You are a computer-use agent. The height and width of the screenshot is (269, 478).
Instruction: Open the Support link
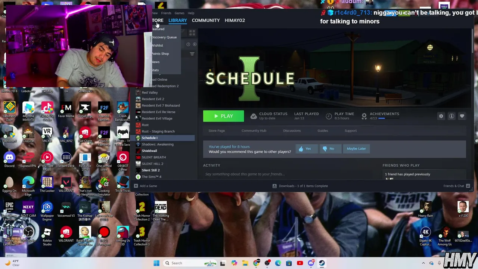pyautogui.click(x=351, y=131)
